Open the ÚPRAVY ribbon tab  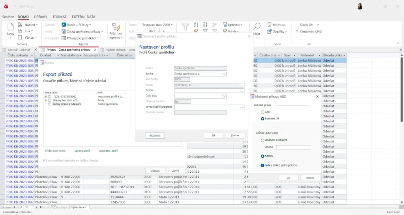pyautogui.click(x=41, y=17)
